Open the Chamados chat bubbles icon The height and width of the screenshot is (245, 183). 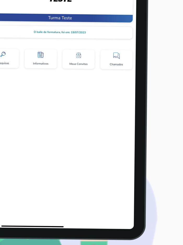[x=116, y=56]
